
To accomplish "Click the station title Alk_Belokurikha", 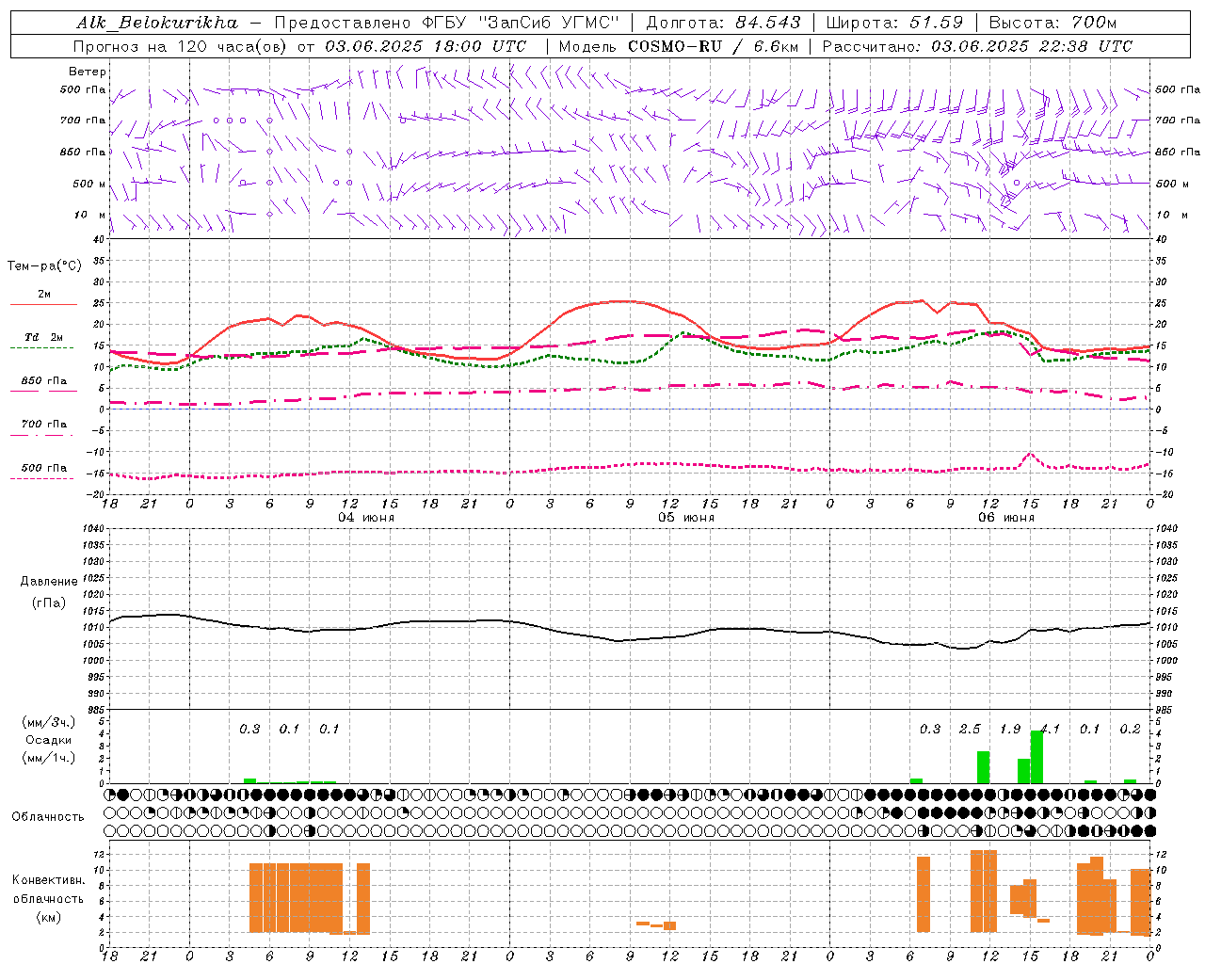I will [x=157, y=22].
